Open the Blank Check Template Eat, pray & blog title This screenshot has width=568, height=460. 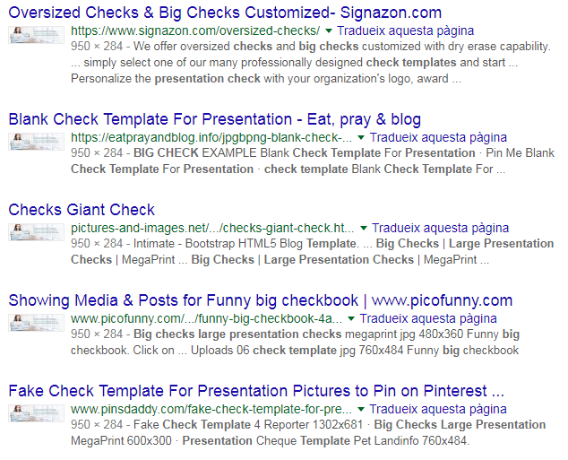(215, 119)
